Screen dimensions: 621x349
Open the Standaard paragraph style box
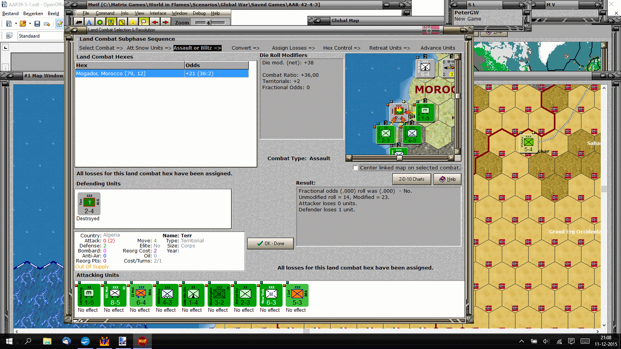pos(40,36)
